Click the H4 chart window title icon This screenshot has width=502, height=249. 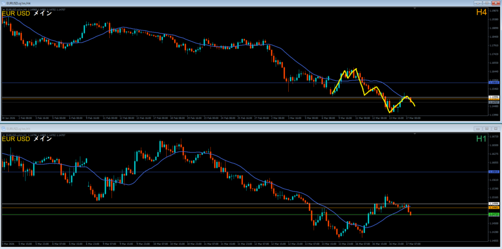click(3, 3)
